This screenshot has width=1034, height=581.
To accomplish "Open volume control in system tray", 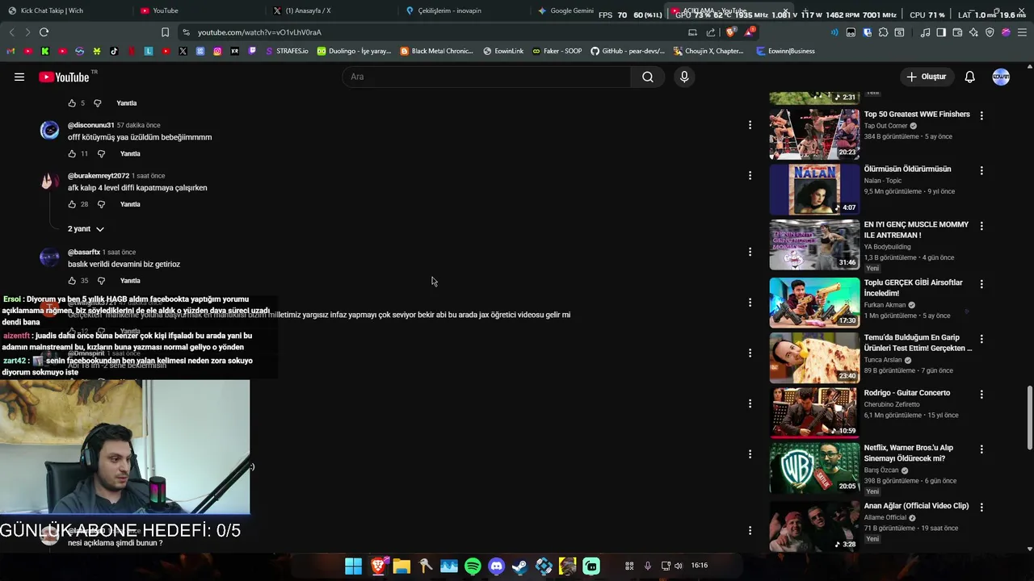I will tap(679, 566).
